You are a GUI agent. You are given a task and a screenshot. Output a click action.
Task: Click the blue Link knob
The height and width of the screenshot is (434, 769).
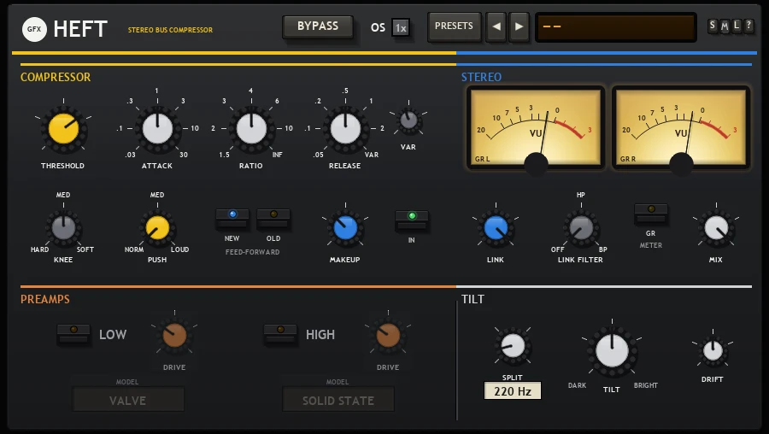pos(496,228)
